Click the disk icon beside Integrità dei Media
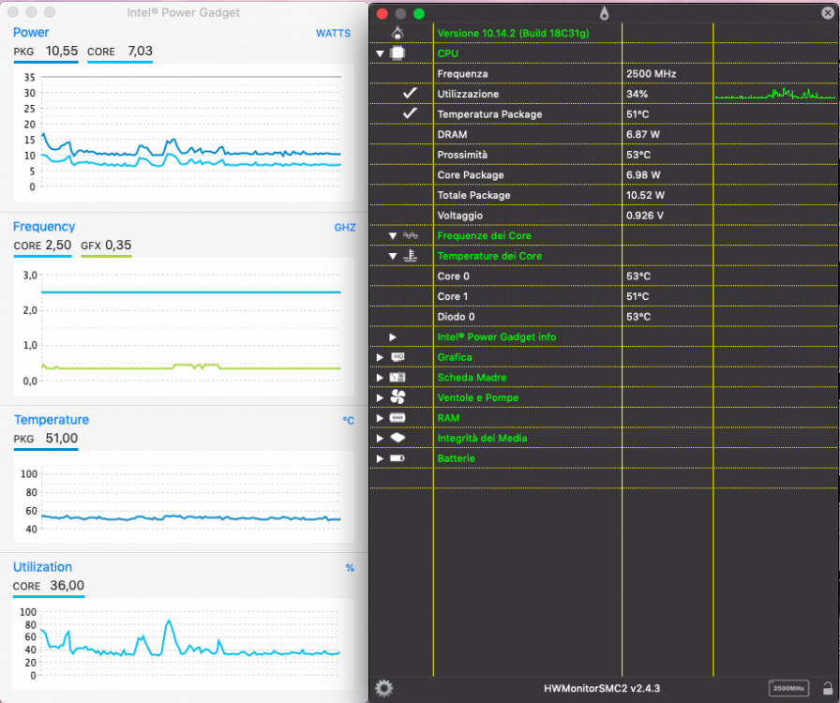The width and height of the screenshot is (840, 703). (x=397, y=438)
